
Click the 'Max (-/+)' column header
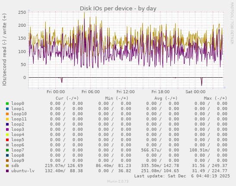coord(215,98)
